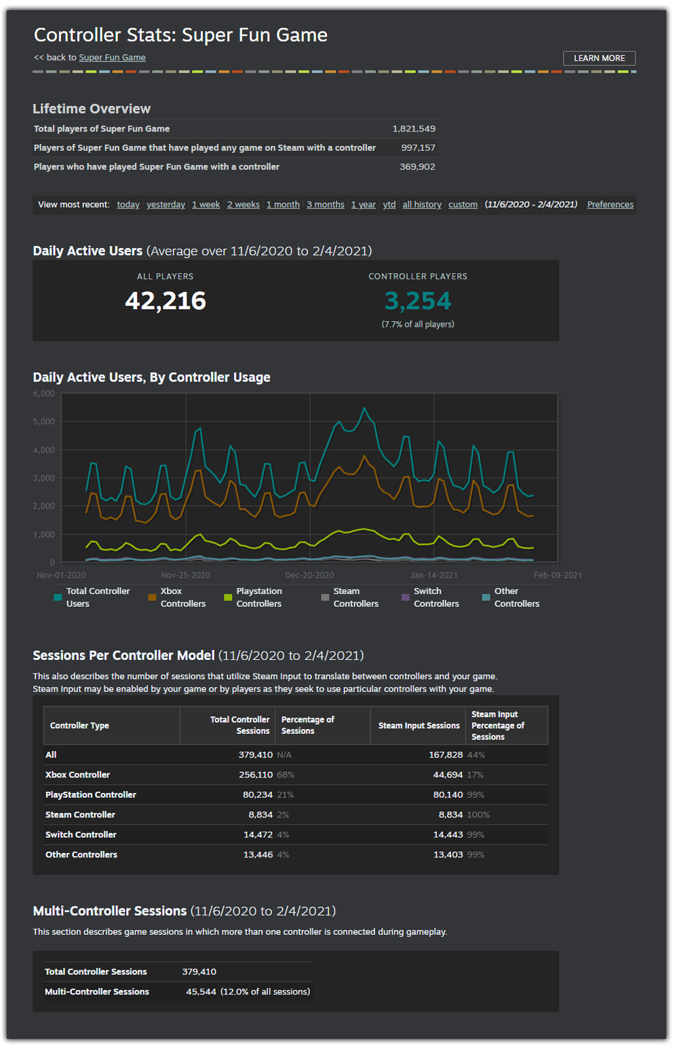Click the value 44,694 Steam Input sessions
Image resolution: width=673 pixels, height=1049 pixels.
448,775
